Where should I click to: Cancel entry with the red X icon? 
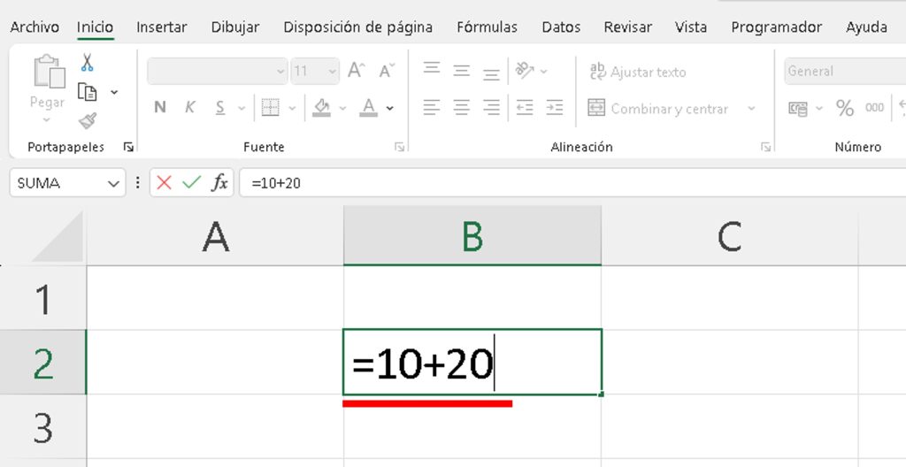pyautogui.click(x=164, y=183)
